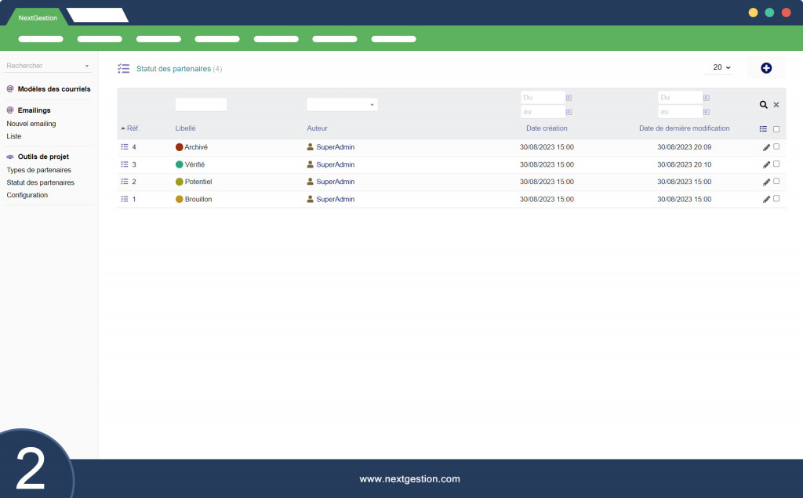803x498 pixels.
Task: Click the magnifying glass search filter icon
Action: pyautogui.click(x=763, y=104)
